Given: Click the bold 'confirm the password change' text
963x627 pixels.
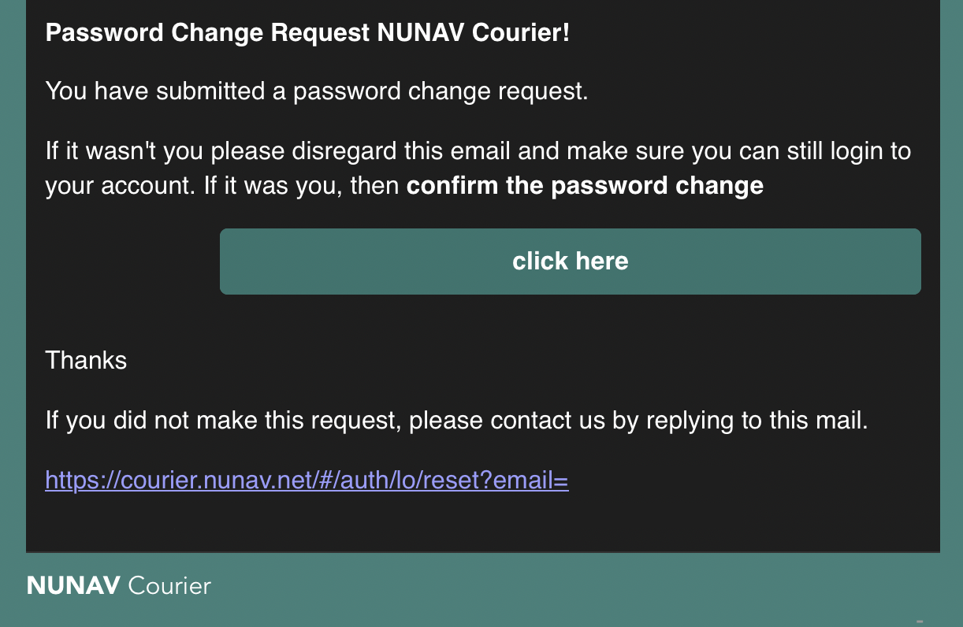Looking at the screenshot, I should click(x=585, y=186).
